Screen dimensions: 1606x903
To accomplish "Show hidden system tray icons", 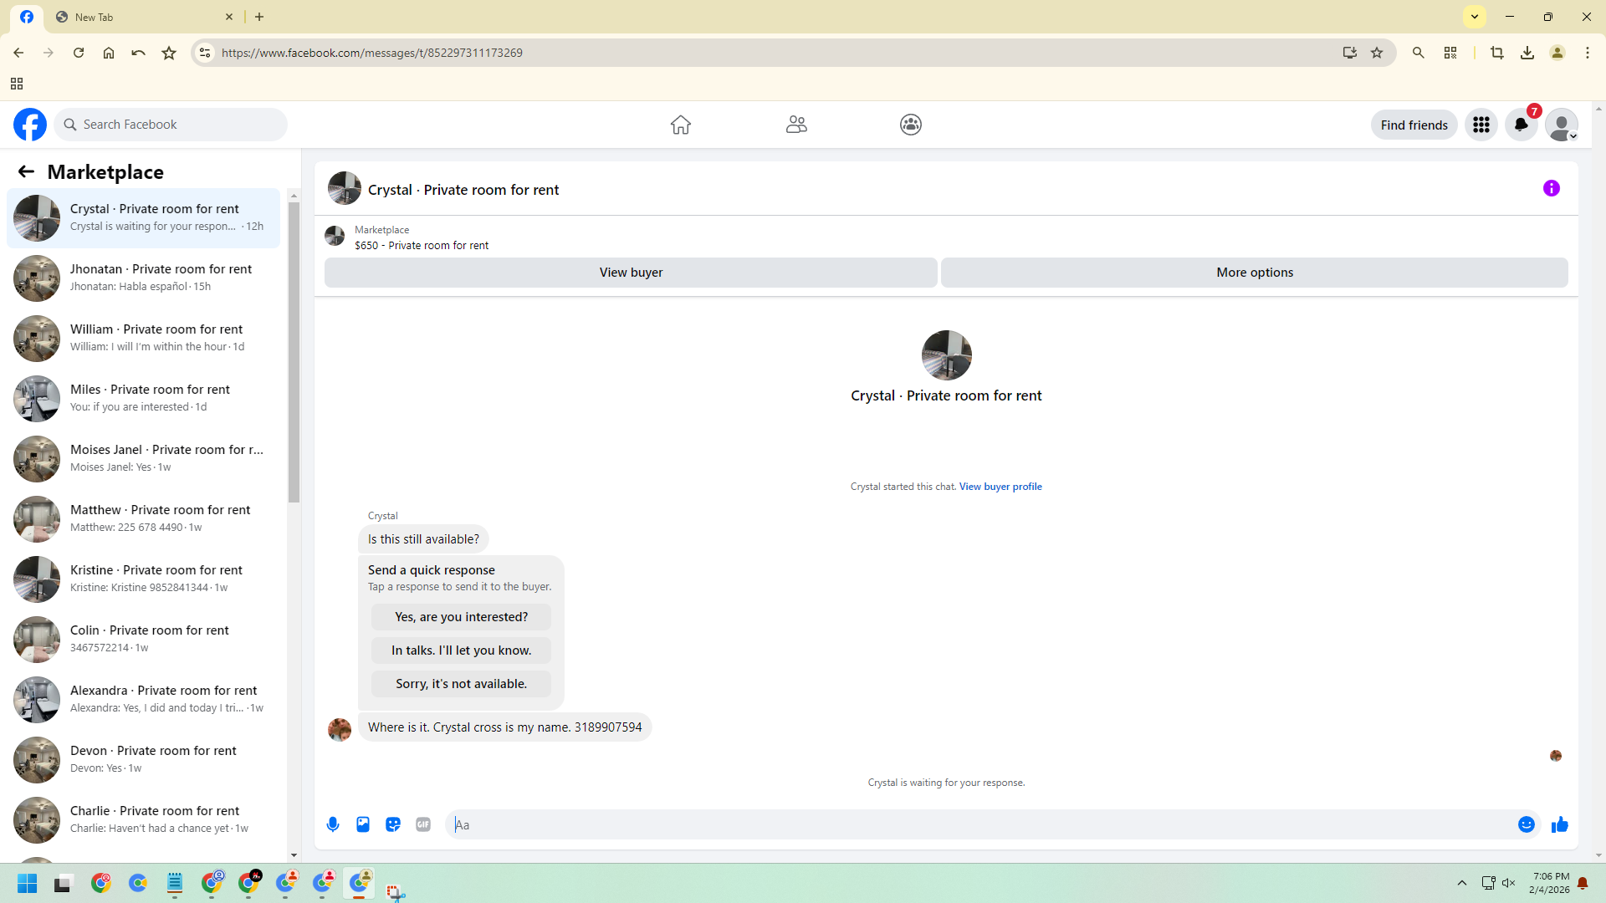I will coord(1462,883).
